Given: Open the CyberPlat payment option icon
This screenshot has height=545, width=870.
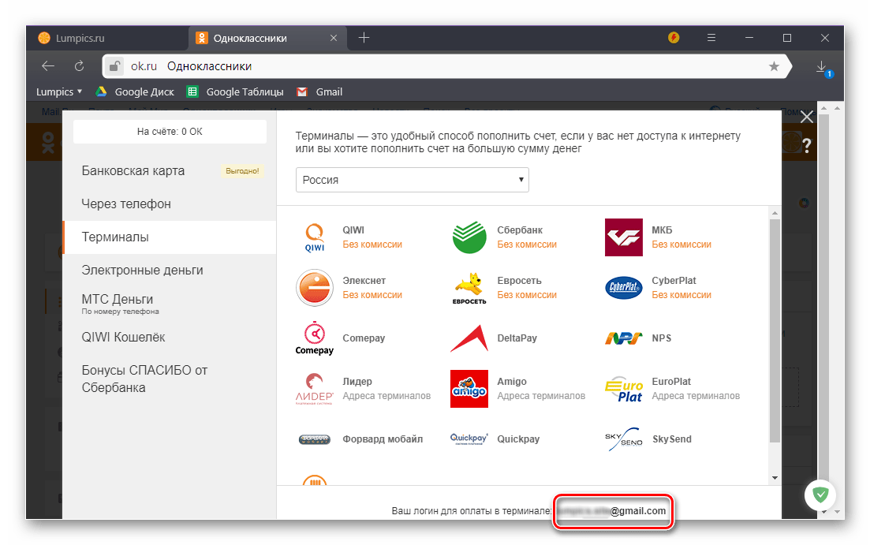Looking at the screenshot, I should tap(624, 288).
